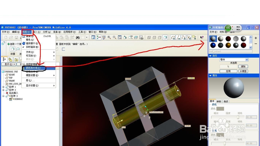Image resolution: width=260 pixels, height=146 pixels.
Task: Toggle datum axes display icon
Action: tap(178, 38)
